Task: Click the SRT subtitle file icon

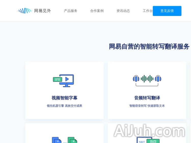Action: [x=142, y=140]
